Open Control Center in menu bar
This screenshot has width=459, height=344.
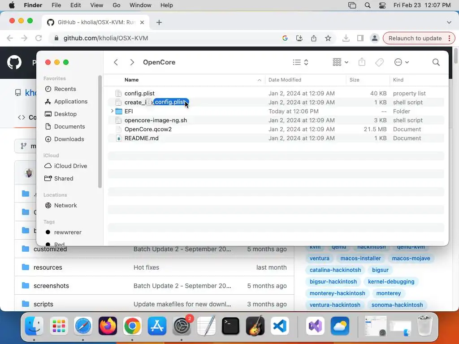click(382, 5)
